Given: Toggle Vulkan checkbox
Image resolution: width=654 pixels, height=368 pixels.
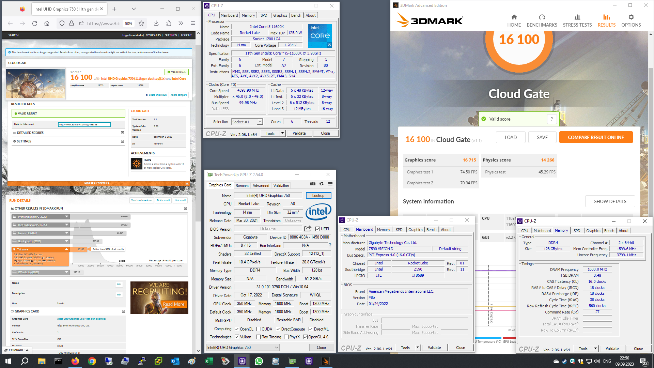Looking at the screenshot, I should (x=237, y=337).
